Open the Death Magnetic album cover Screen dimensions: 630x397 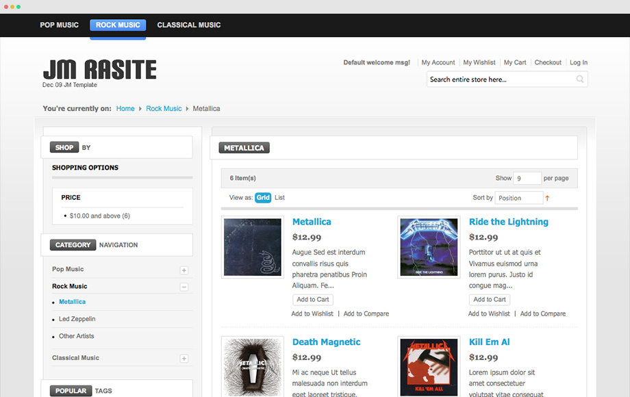point(253,367)
